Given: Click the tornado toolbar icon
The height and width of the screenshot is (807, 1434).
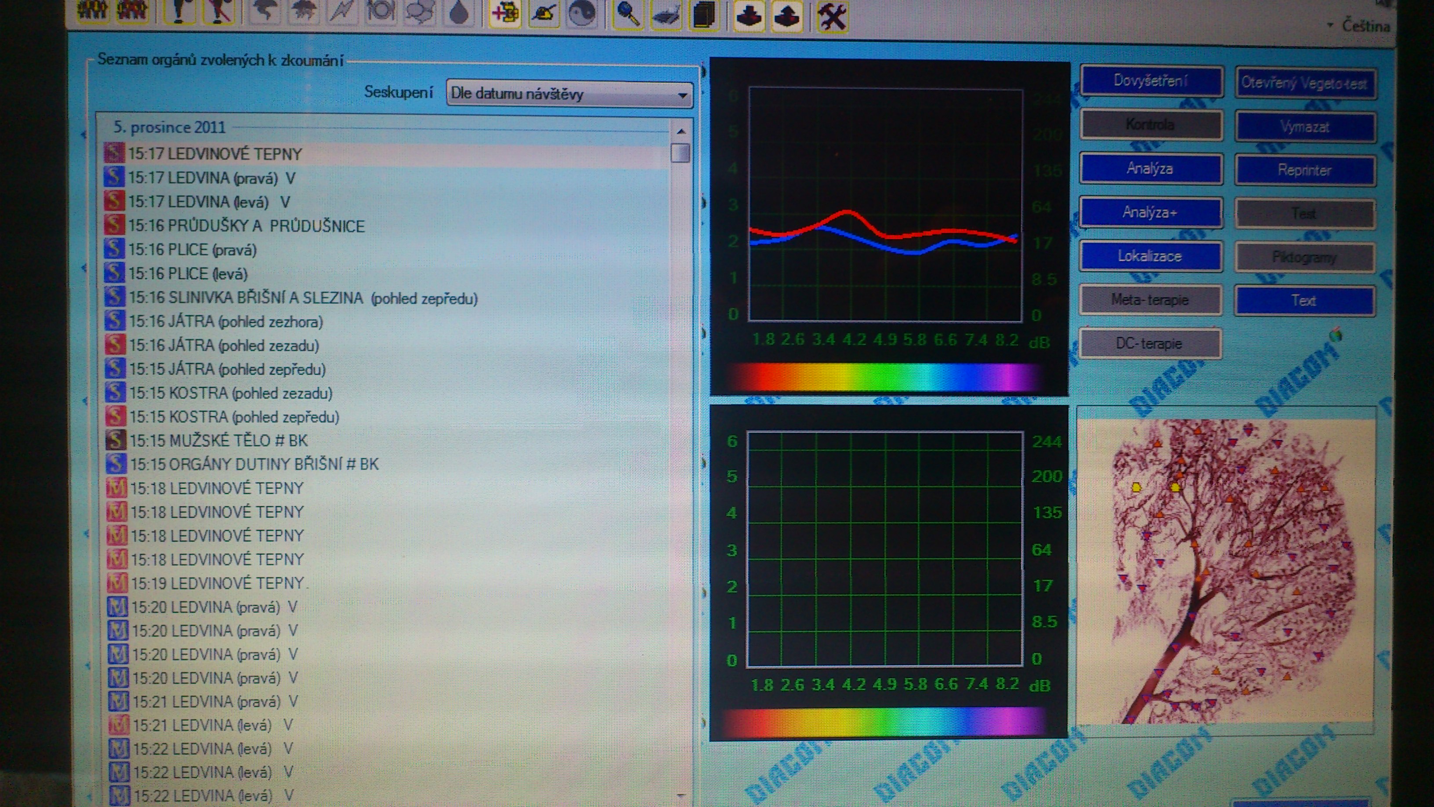Looking at the screenshot, I should (264, 11).
